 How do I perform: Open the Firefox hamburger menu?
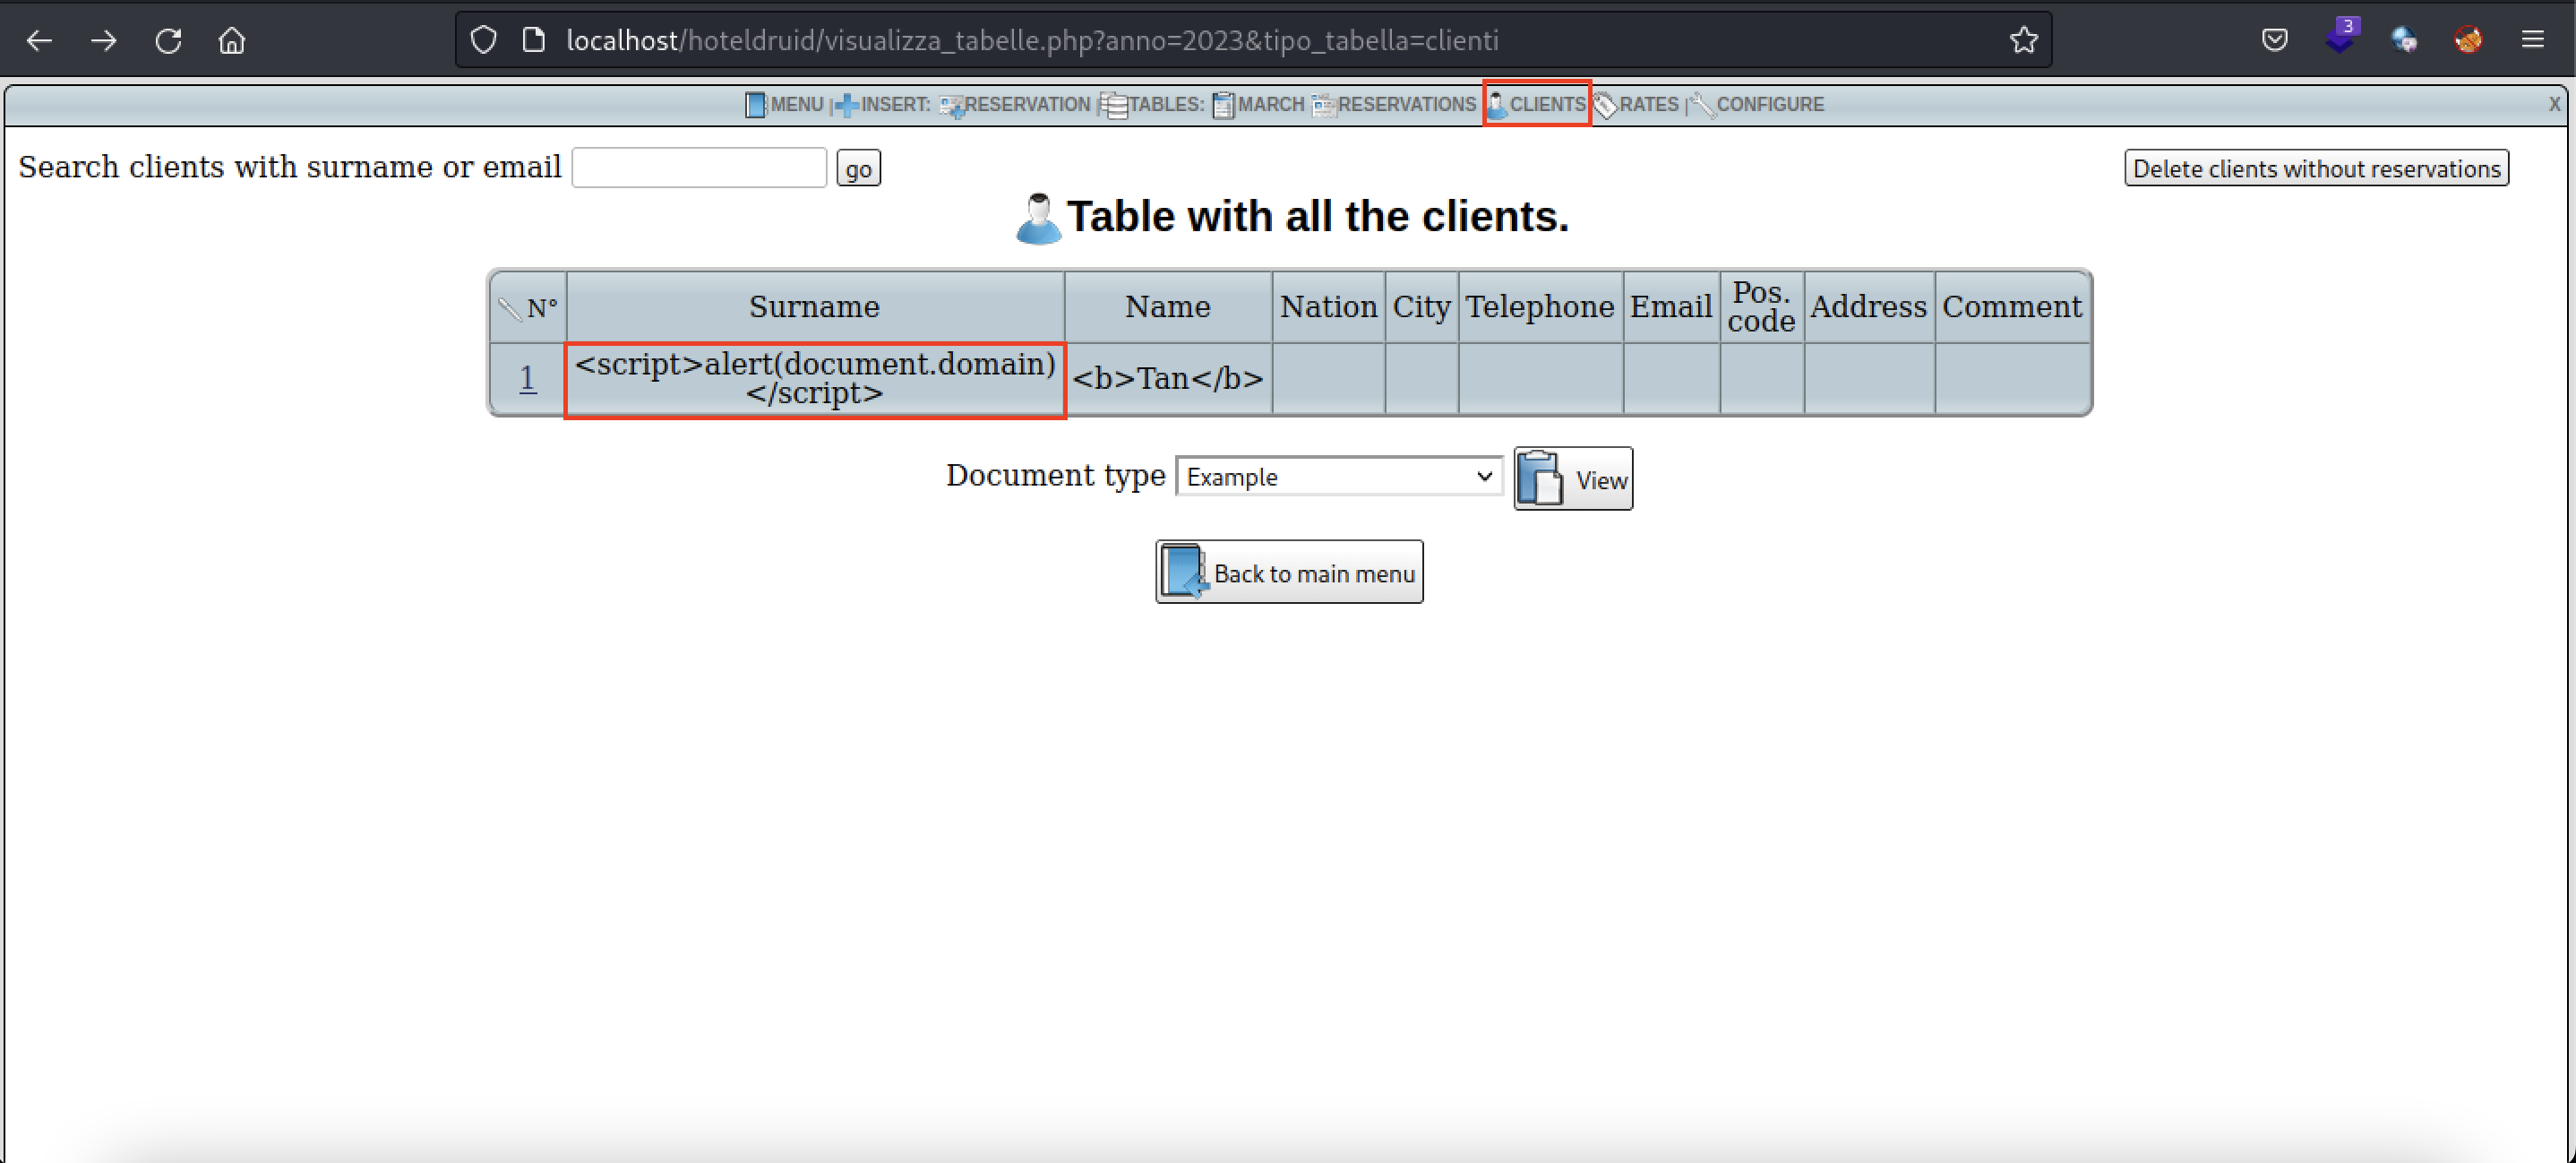2535,40
